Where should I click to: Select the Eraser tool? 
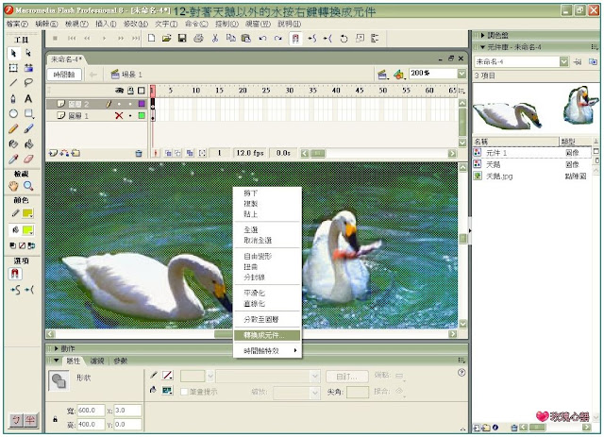click(x=28, y=159)
